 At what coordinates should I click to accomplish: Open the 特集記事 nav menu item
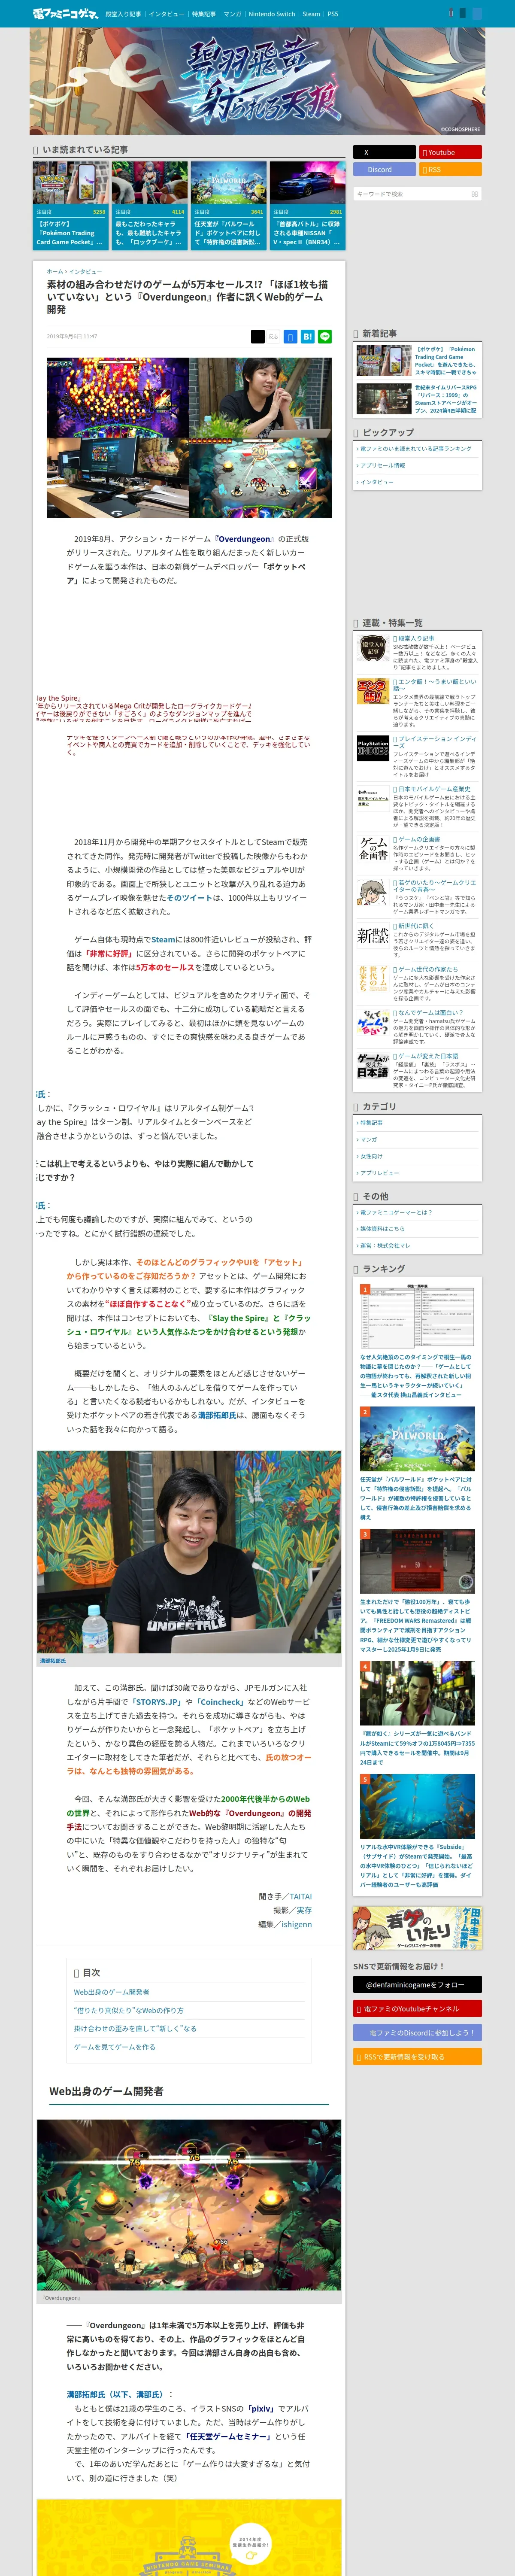pos(204,14)
